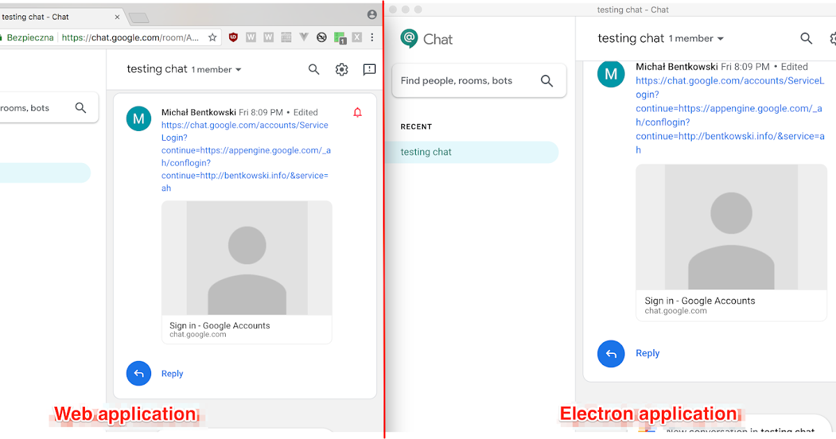The height and width of the screenshot is (439, 836).
Task: Click the 'M' avatar in the Electron application message
Action: (x=611, y=74)
